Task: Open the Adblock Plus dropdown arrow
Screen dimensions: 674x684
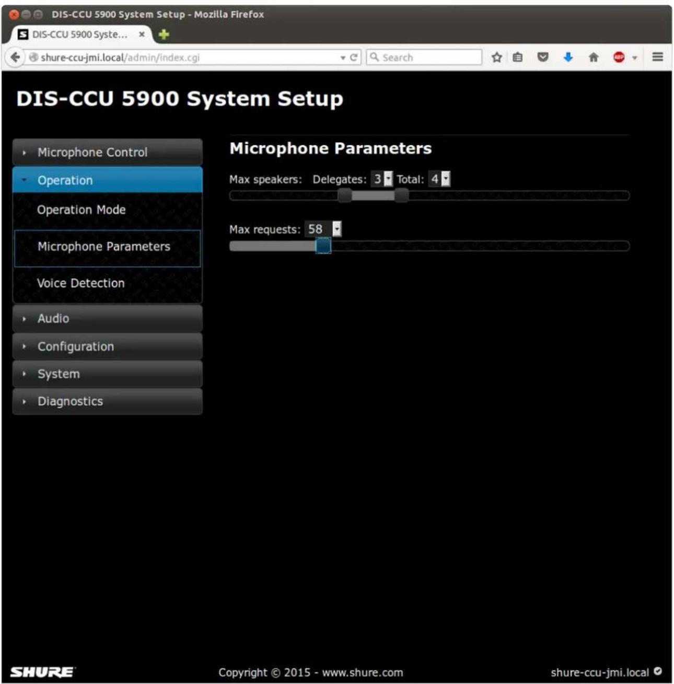Action: click(635, 58)
